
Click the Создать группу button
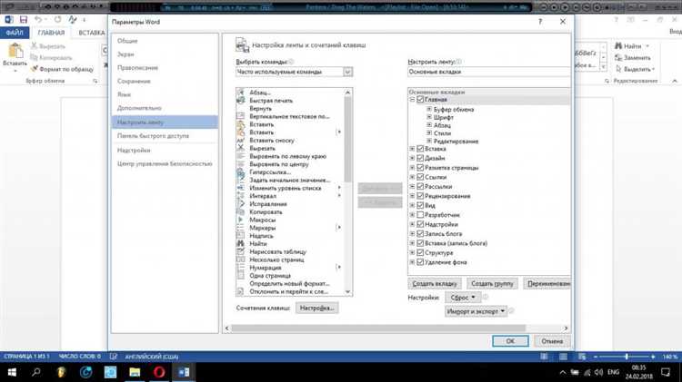click(x=492, y=283)
